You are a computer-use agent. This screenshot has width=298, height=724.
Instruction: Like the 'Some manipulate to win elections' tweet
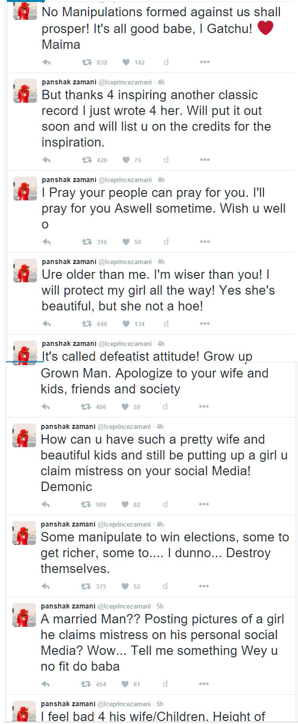(125, 586)
